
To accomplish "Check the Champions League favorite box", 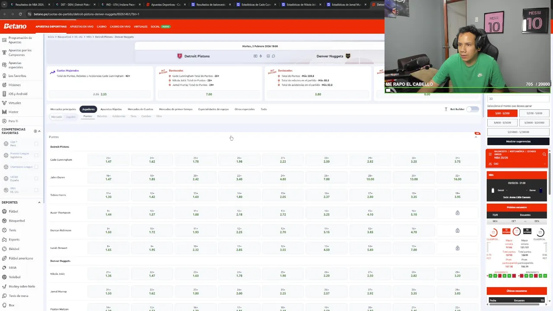I will click(x=36, y=167).
